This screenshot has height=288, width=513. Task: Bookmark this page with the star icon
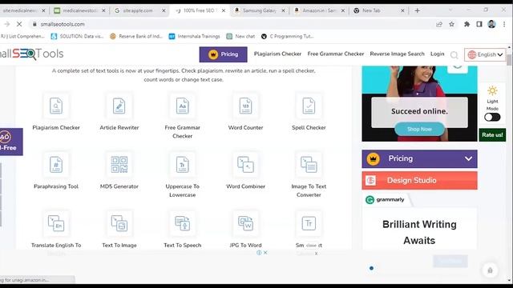click(451, 24)
